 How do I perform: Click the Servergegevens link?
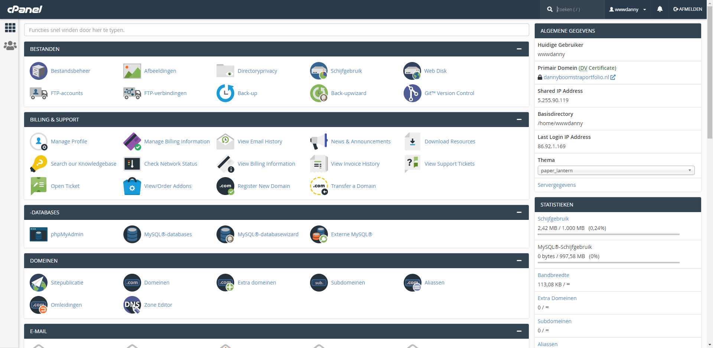tap(556, 185)
